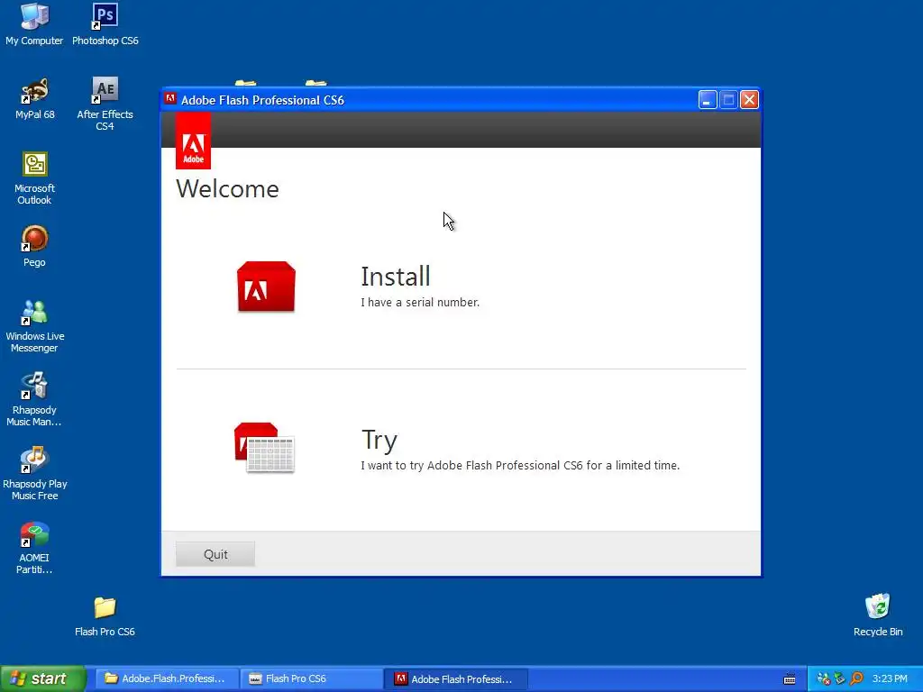Select the Microsoft Outlook desktop icon
Image resolution: width=923 pixels, height=692 pixels.
pos(34,178)
